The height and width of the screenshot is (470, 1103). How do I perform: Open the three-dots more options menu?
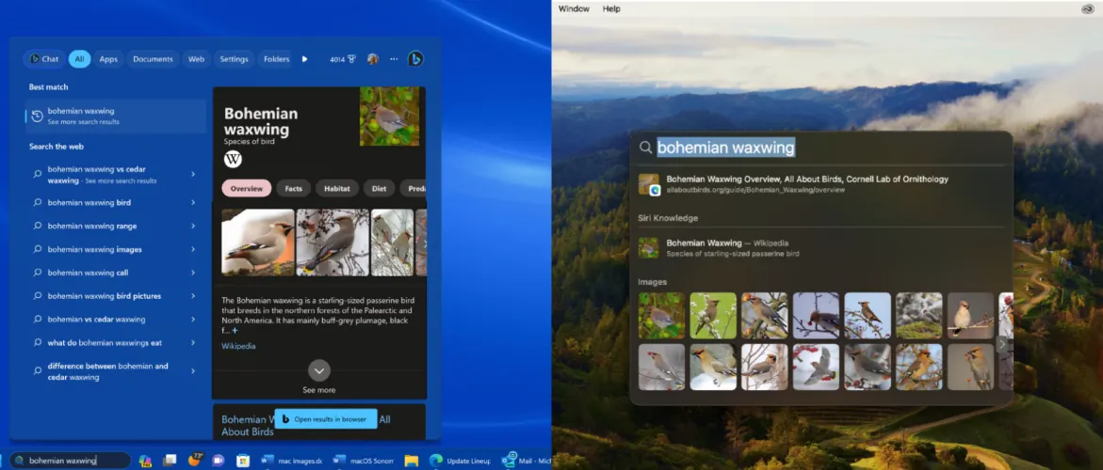[394, 59]
